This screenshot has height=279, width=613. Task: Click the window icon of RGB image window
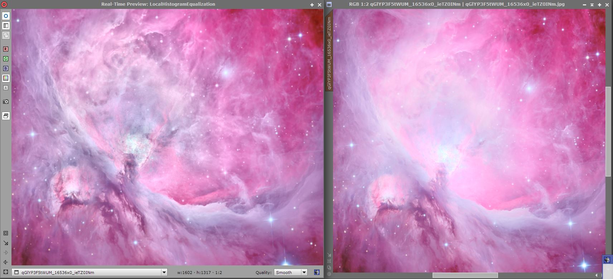[x=329, y=5]
